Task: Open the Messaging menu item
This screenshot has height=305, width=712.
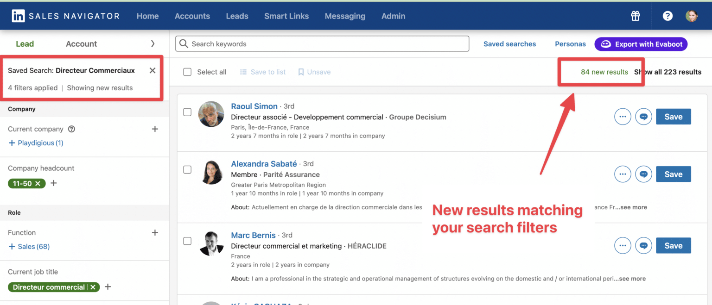Action: (345, 16)
